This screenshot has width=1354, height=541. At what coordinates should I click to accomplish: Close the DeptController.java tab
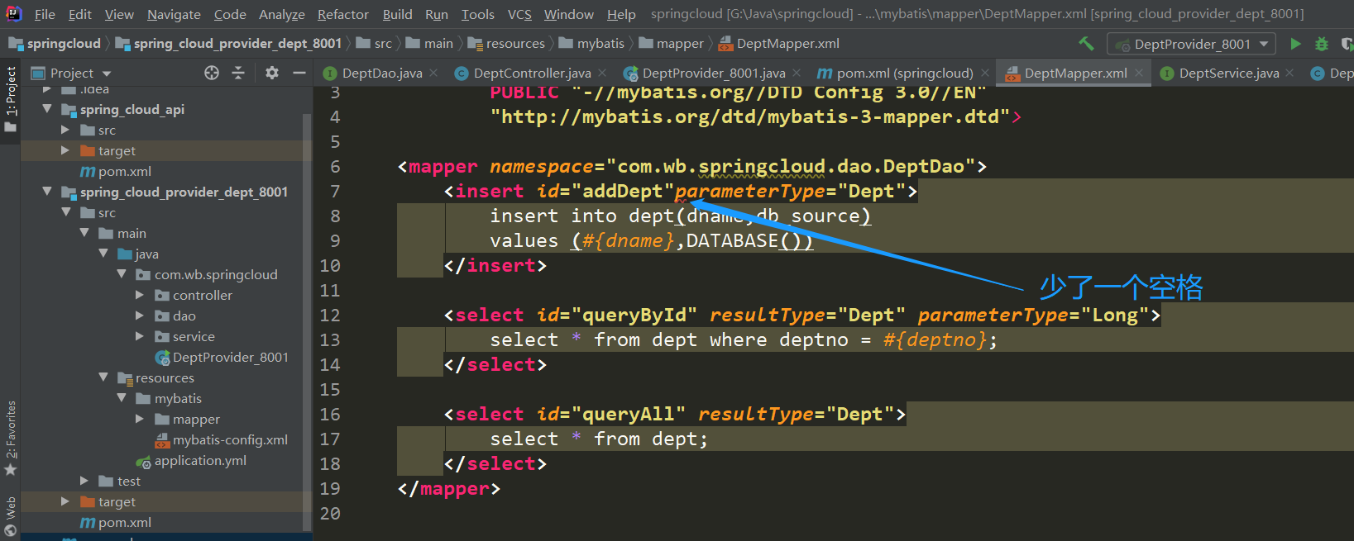coord(602,73)
